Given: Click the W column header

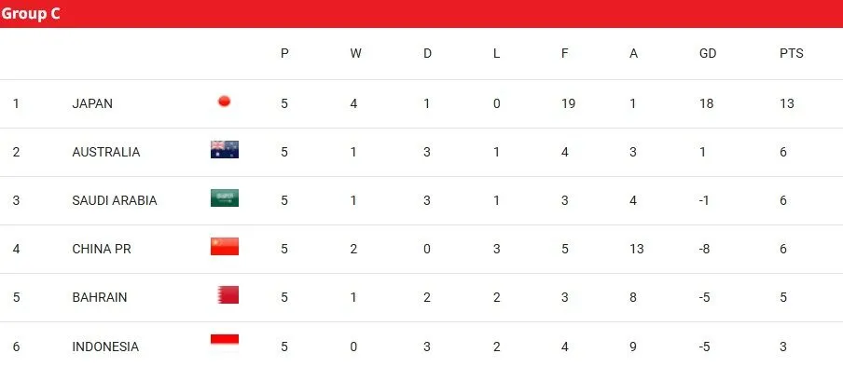Looking at the screenshot, I should point(355,53).
